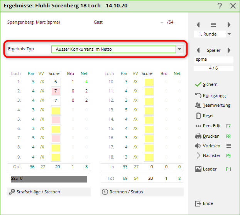Click the Drucken printer icon
The image size is (240, 215).
pos(198,136)
